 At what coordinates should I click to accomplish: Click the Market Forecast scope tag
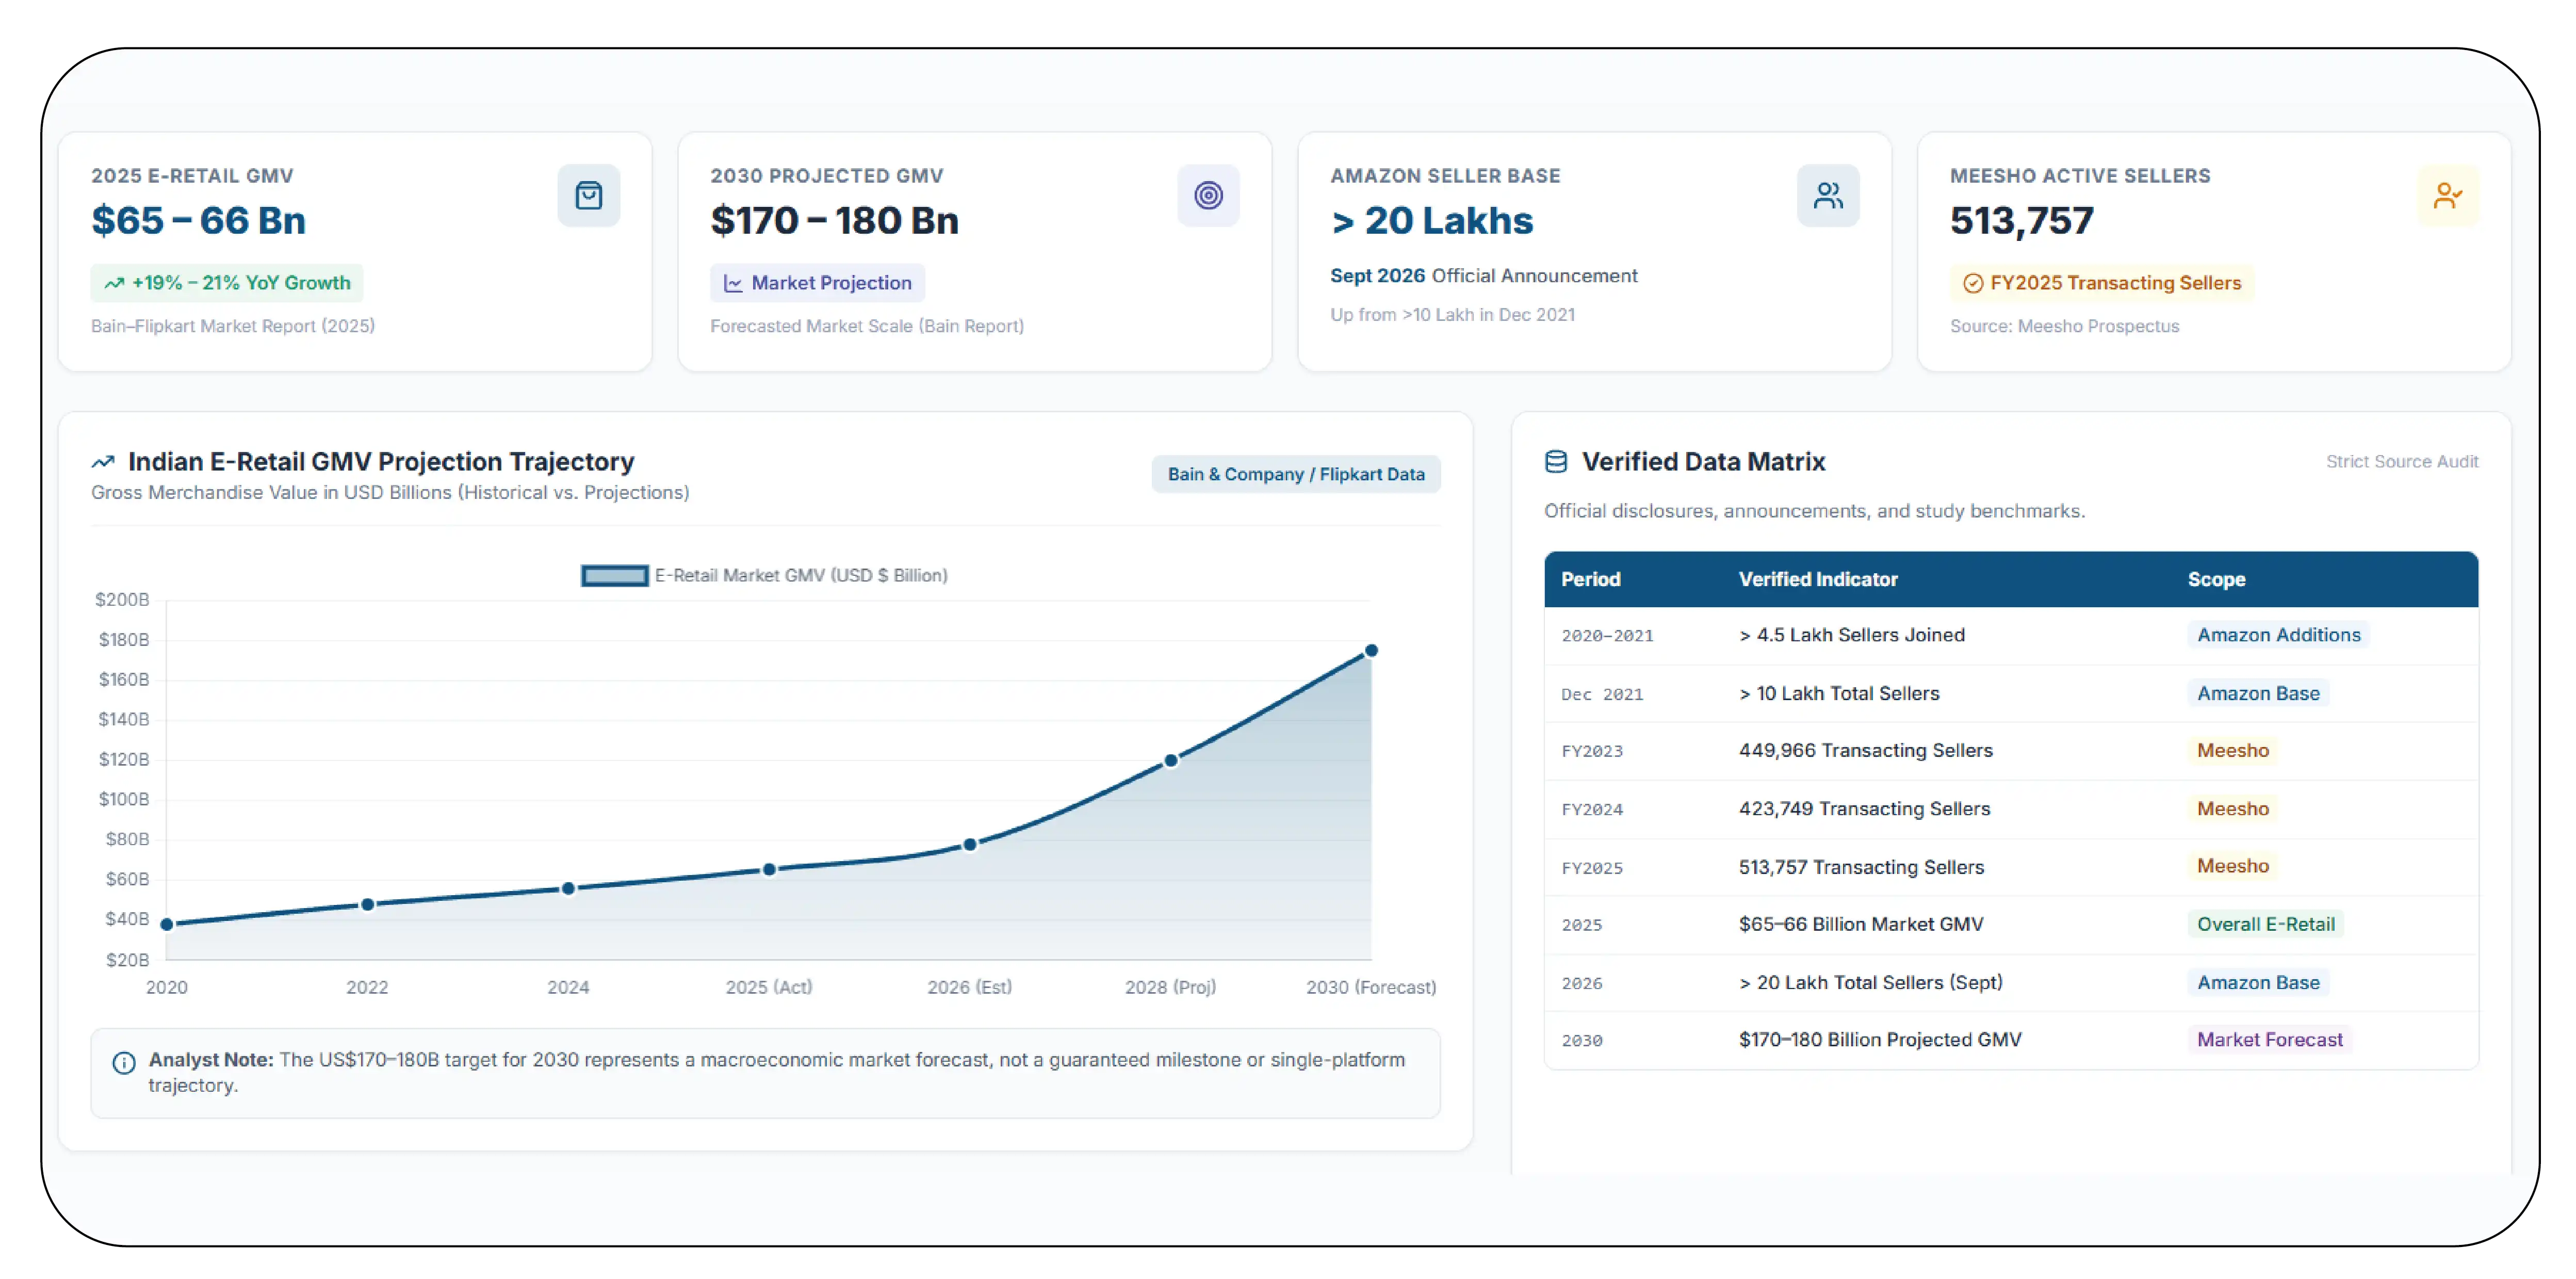pos(2269,1039)
